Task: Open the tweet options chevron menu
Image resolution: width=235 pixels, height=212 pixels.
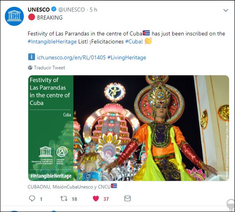Action: click(x=225, y=10)
